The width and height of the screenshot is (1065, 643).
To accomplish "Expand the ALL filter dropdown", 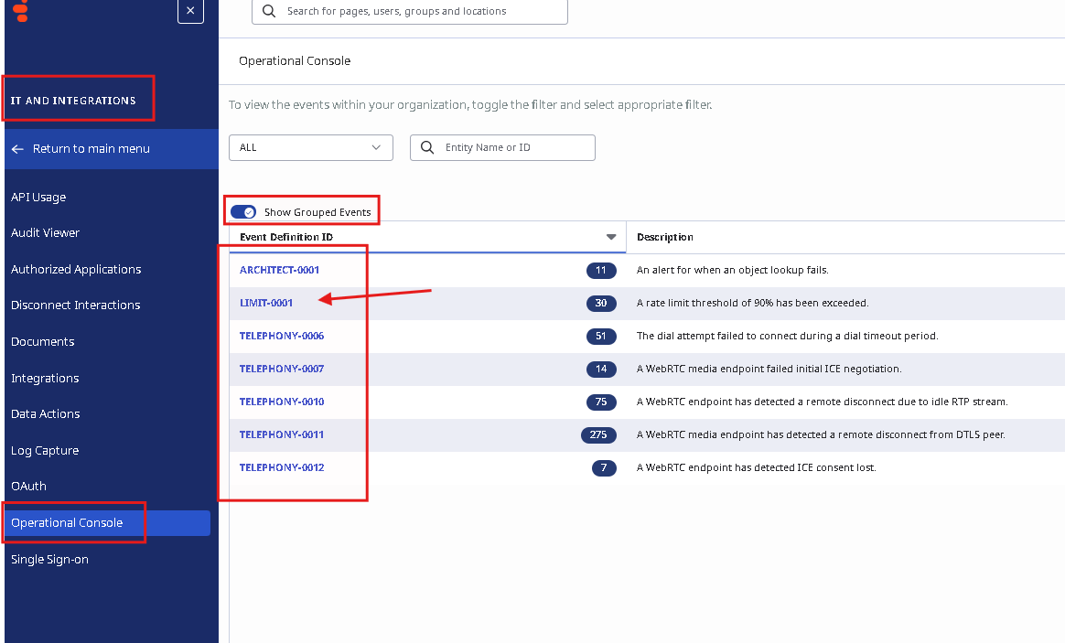I will point(310,147).
